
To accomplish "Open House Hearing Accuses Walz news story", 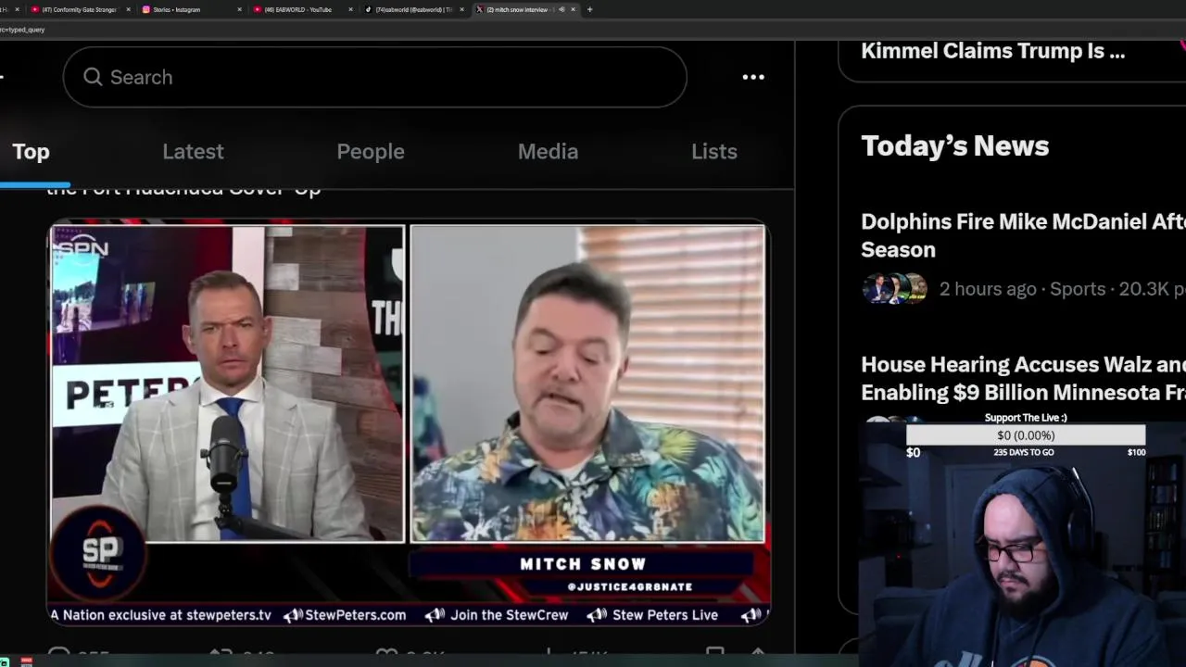I will [1023, 378].
